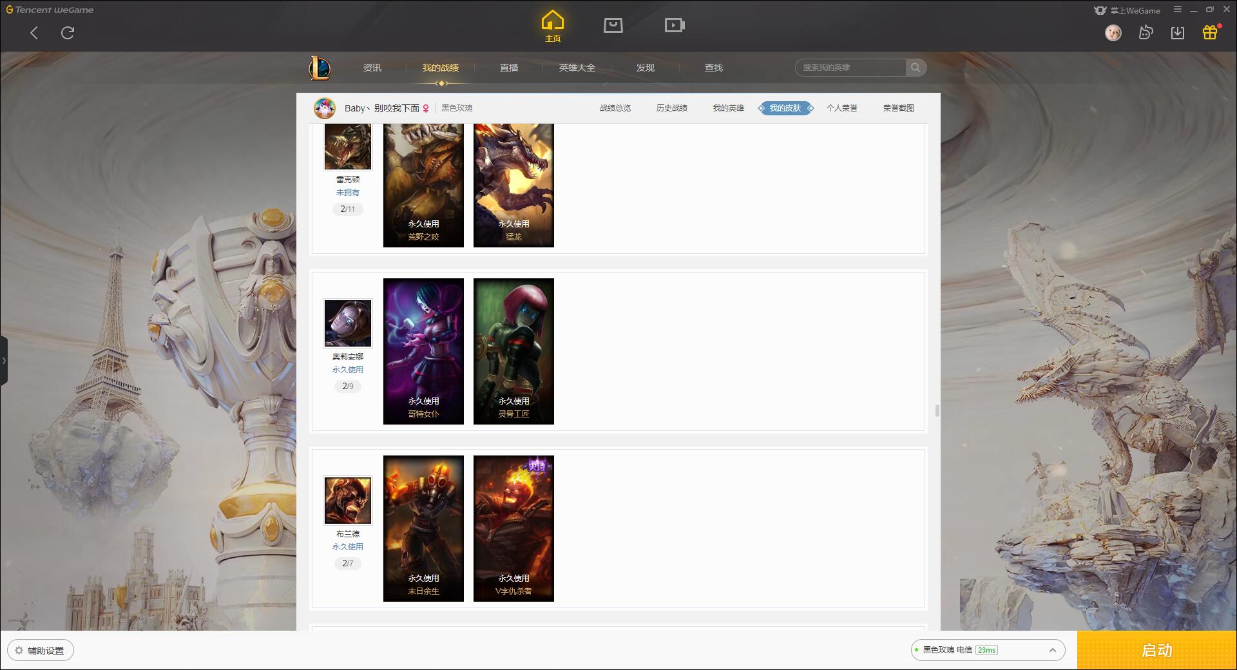
Task: Open 猛龙 skin card
Action: 513,186
